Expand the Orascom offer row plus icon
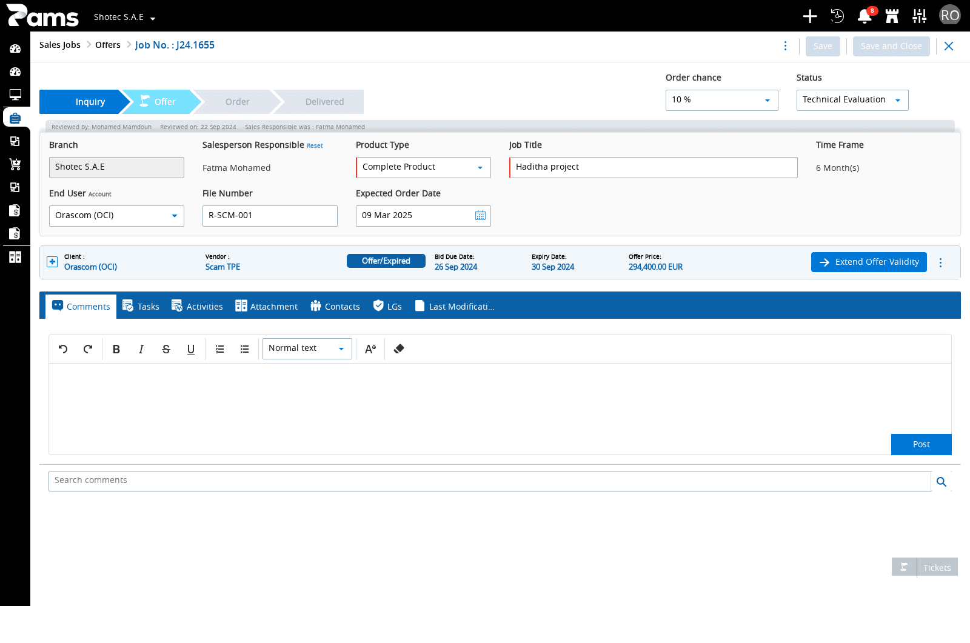 [52, 262]
